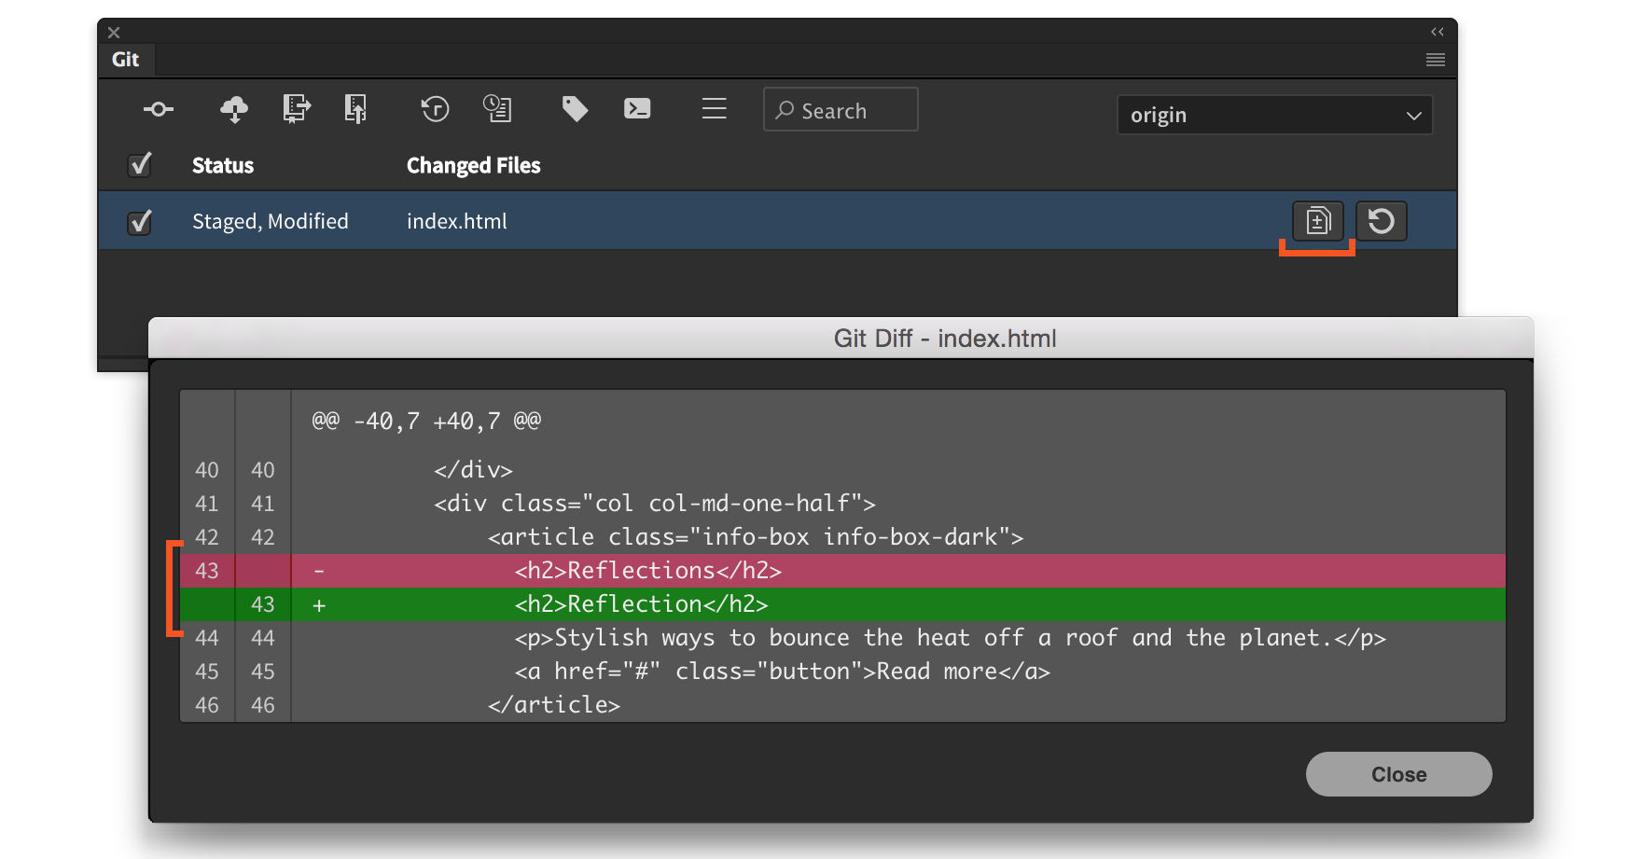Open the origin remote dropdown
The width and height of the screenshot is (1626, 859).
pyautogui.click(x=1275, y=115)
